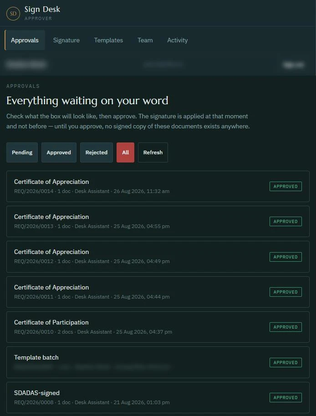
Task: Click the SD logo icon
Action: coord(13,14)
